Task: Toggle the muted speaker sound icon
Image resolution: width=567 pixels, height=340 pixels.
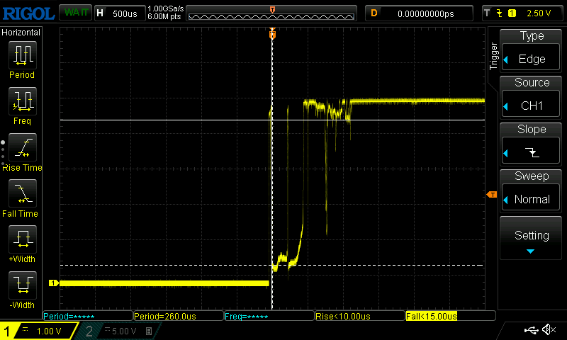Action: click(x=548, y=330)
